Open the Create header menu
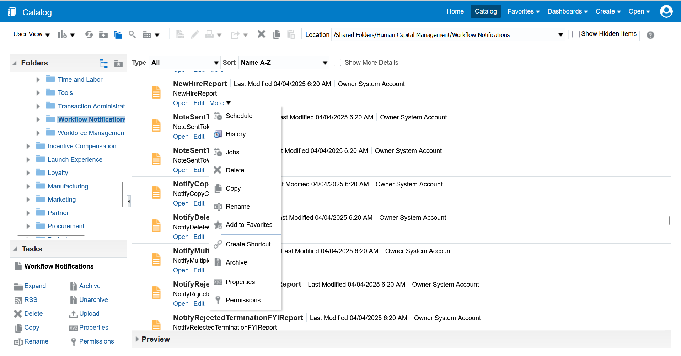This screenshot has width=681, height=356. (x=608, y=11)
